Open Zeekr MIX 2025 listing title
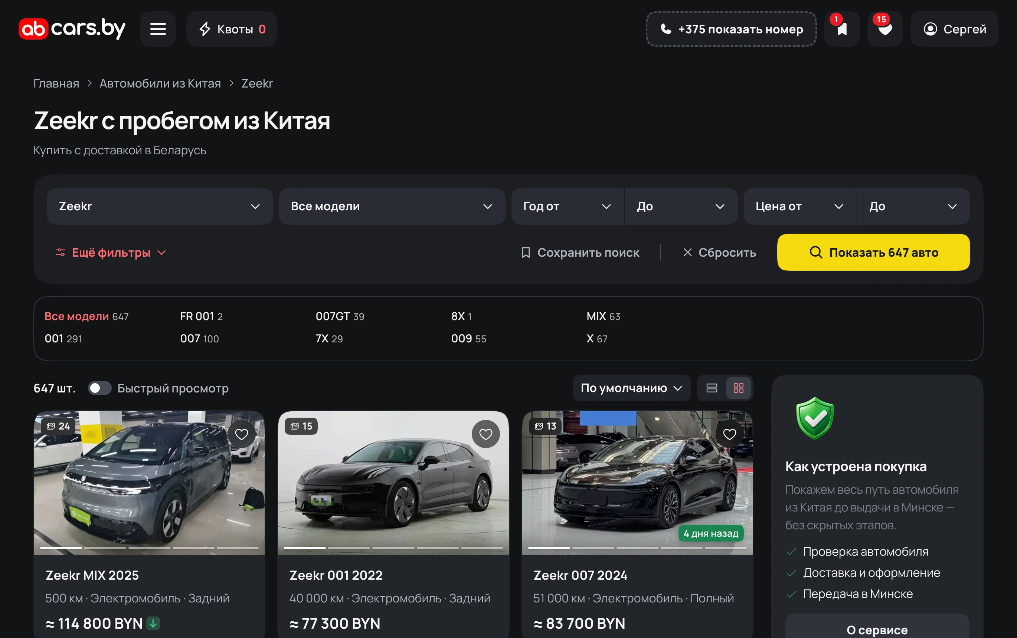This screenshot has width=1017, height=638. click(92, 575)
